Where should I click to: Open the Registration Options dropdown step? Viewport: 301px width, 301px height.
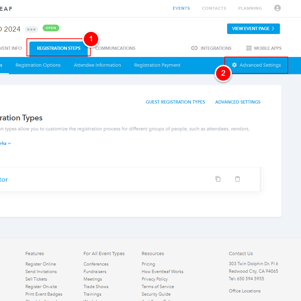pyautogui.click(x=38, y=65)
